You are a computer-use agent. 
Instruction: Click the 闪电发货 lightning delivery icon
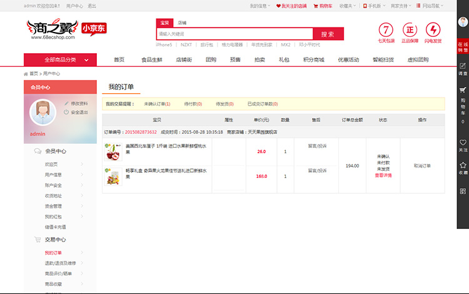click(433, 30)
